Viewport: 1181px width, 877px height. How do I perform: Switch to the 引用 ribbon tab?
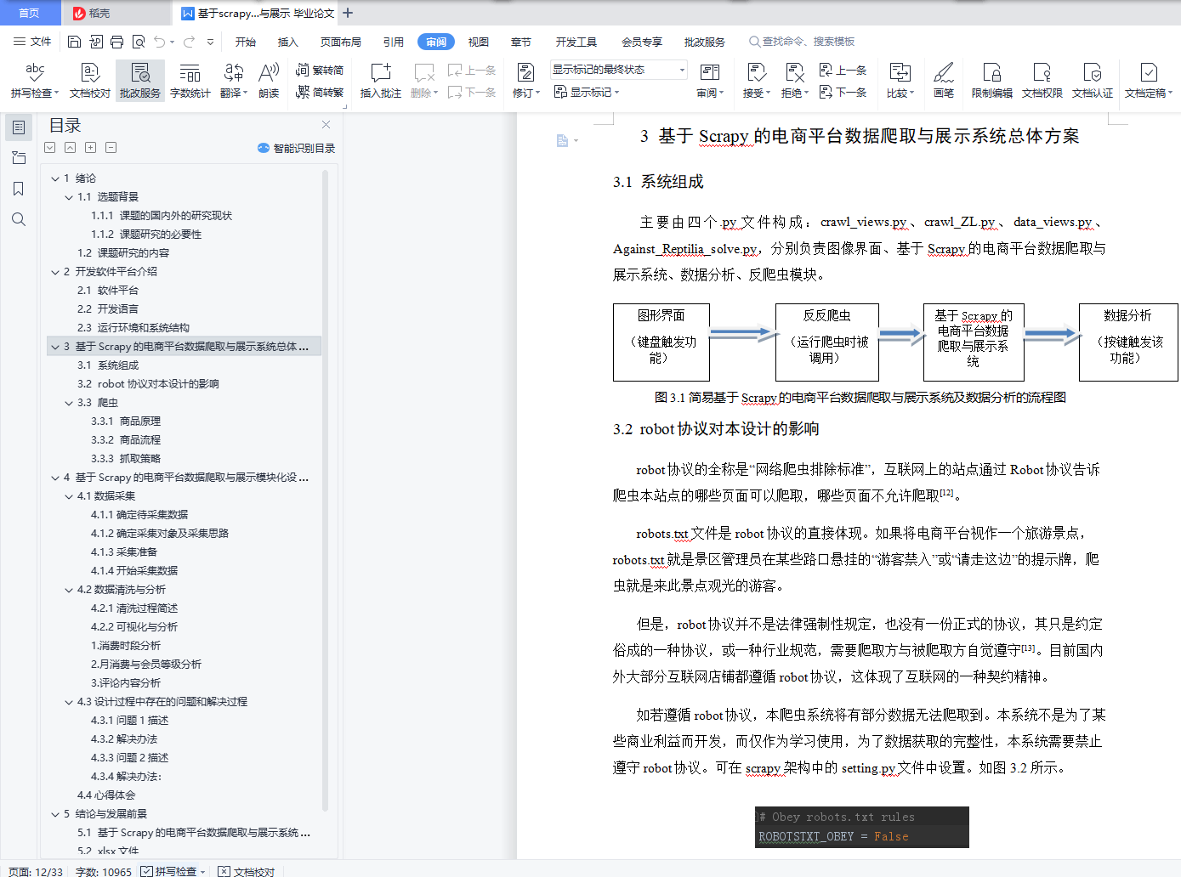(x=394, y=42)
